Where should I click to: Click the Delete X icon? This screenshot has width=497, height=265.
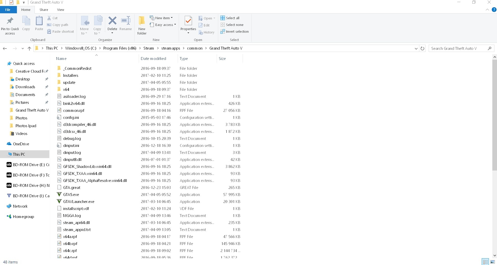tap(112, 21)
